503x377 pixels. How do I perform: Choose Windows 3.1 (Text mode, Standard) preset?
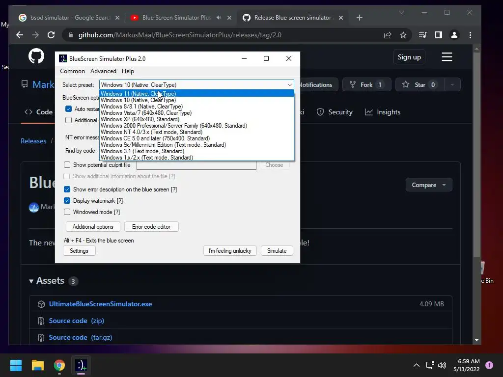[x=196, y=151]
